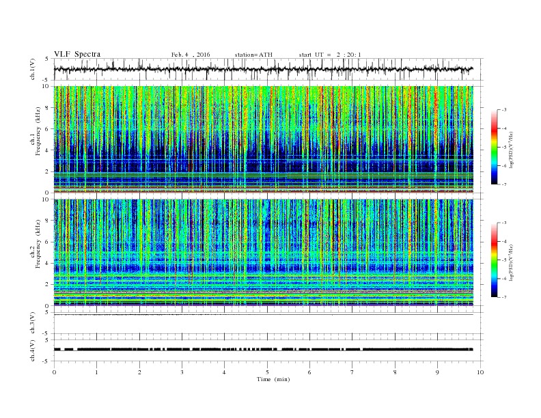Viewport: 541px width, 418px height.
Task: Click the "ch.4(V)" axis label
Action: (33, 350)
